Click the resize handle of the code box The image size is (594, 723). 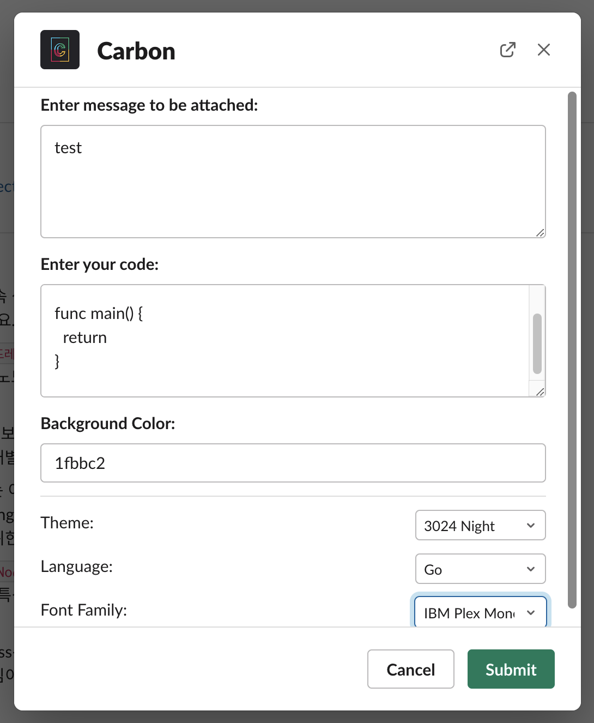540,392
